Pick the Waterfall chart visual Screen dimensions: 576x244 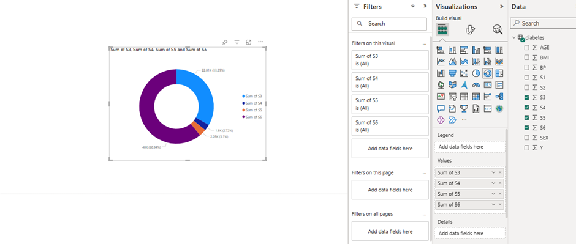click(441, 73)
